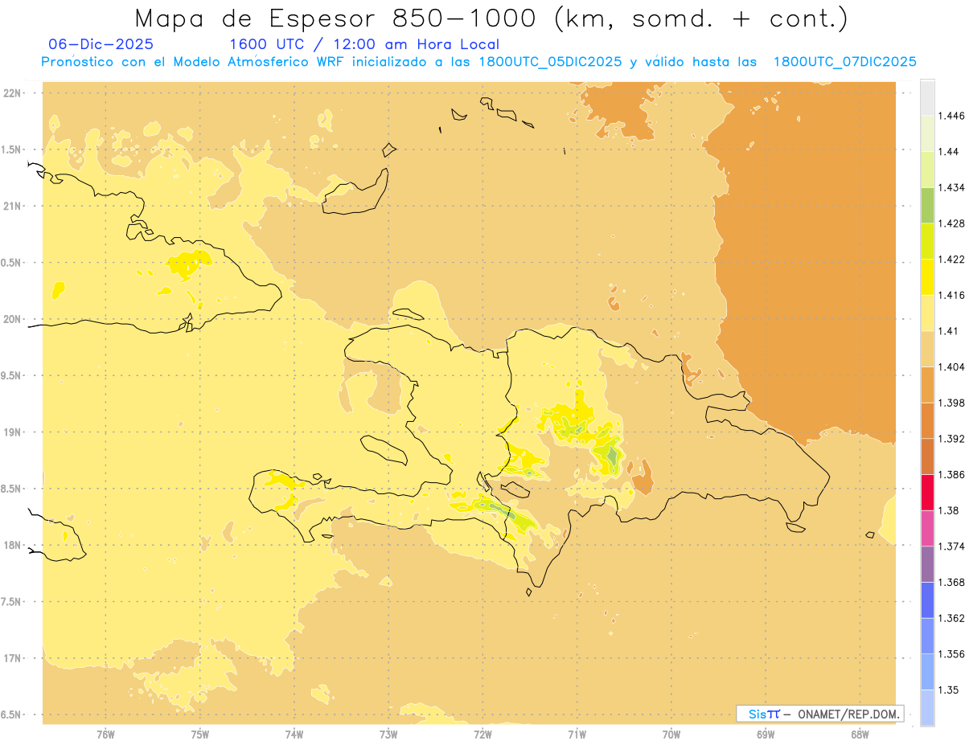Click the '1.44' legend value
Viewport: 965px width, 745px height.
click(x=948, y=152)
